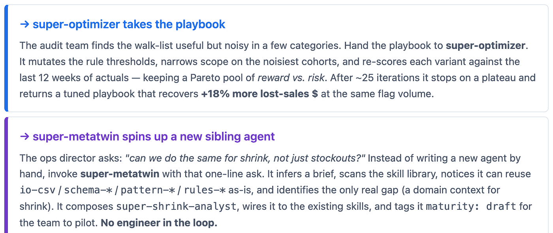The height and width of the screenshot is (233, 553).
Task: Select the 'super-shrink-analyst' code text
Action: click(177, 207)
